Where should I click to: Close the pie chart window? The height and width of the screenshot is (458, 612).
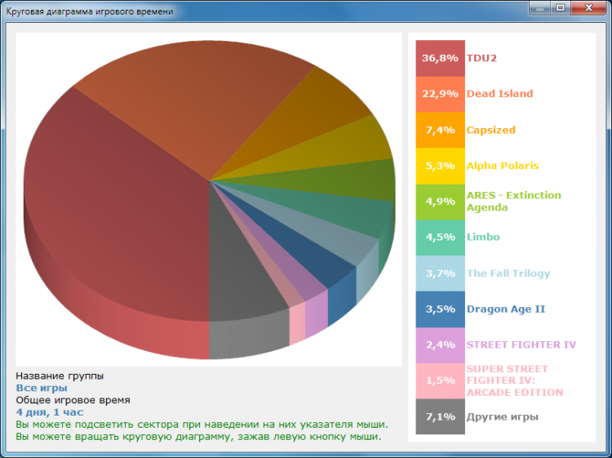click(x=588, y=8)
